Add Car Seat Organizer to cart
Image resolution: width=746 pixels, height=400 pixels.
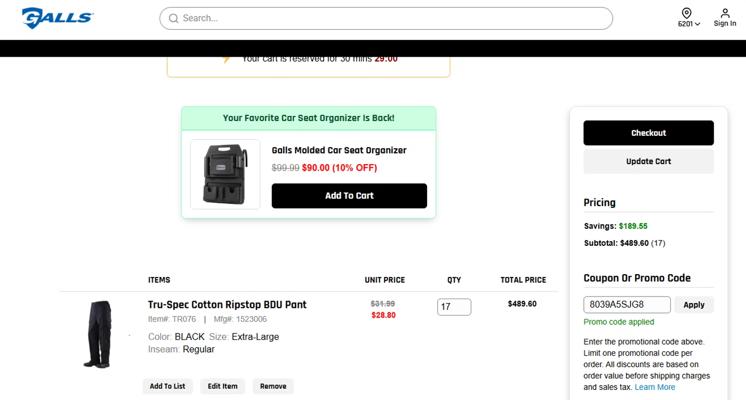(x=349, y=196)
